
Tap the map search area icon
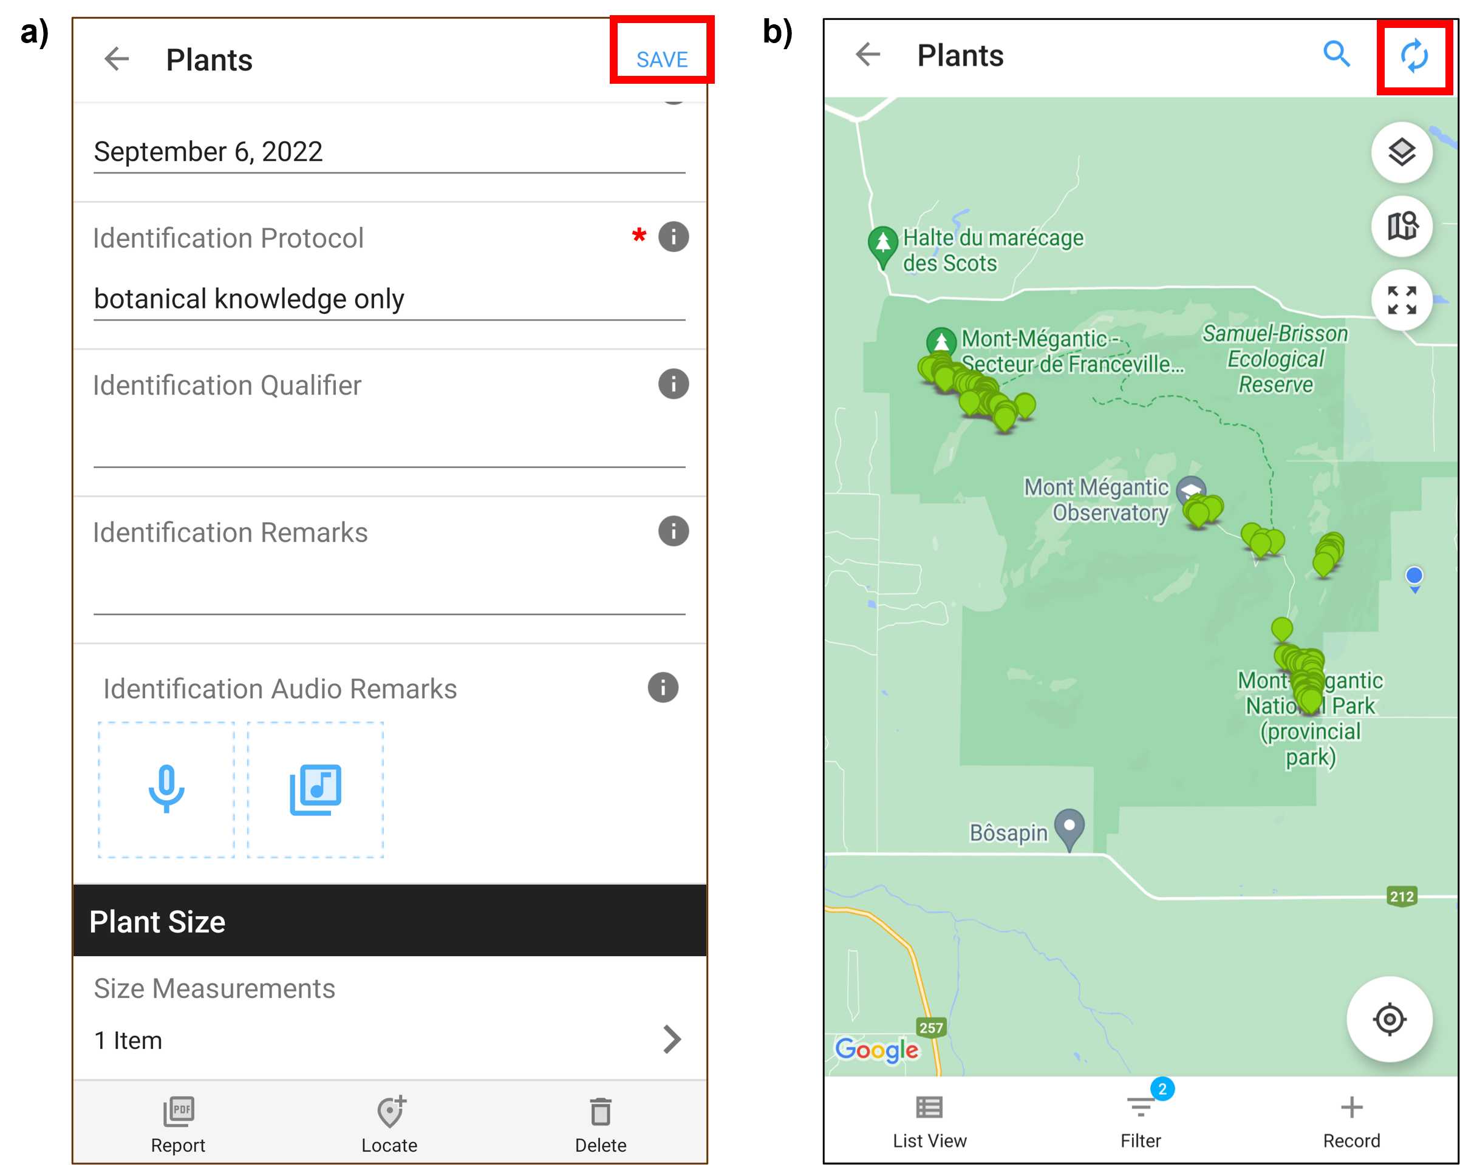[1401, 226]
